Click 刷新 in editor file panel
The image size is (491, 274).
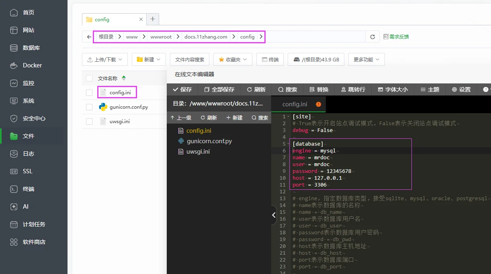pos(208,118)
